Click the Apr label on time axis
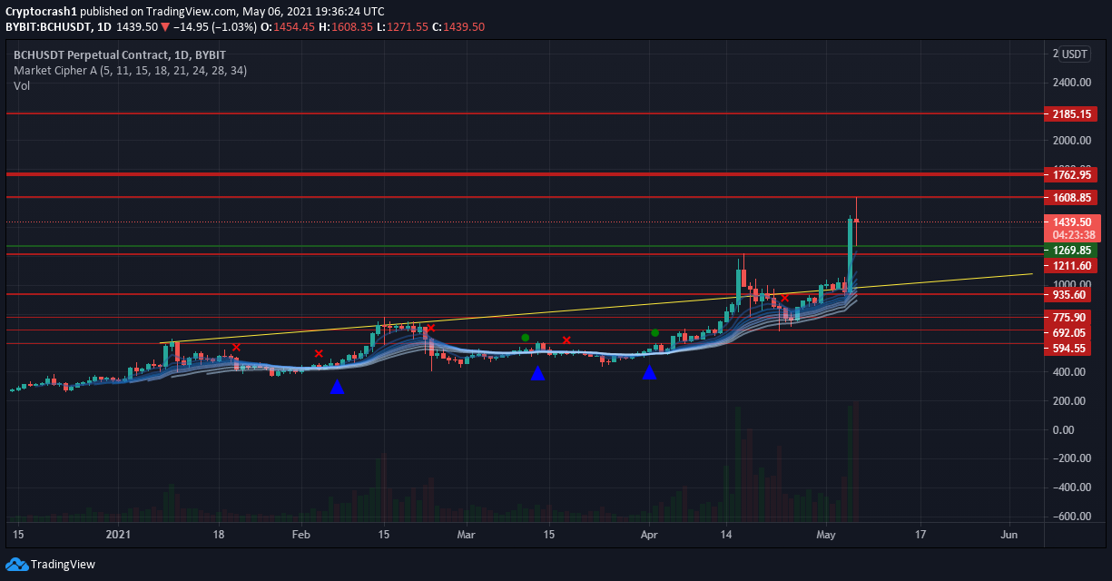The width and height of the screenshot is (1112, 581). 648,536
